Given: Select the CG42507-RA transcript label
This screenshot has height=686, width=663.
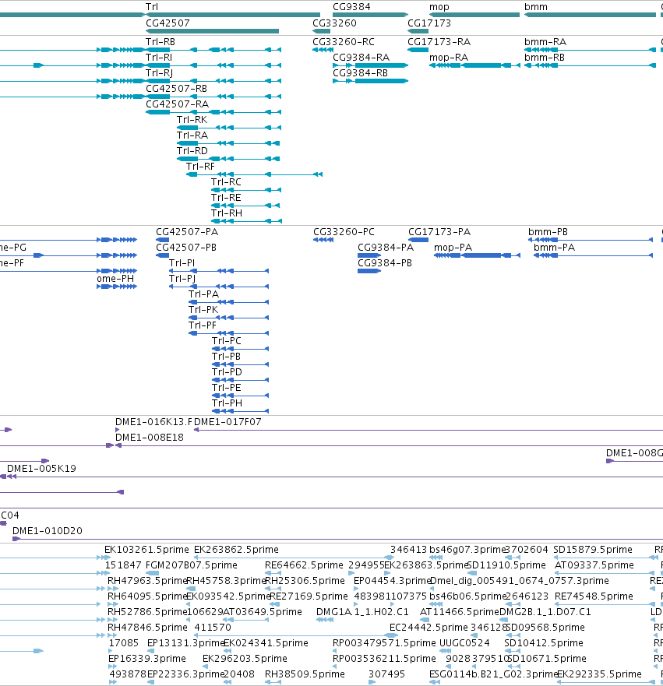Looking at the screenshot, I should 177,104.
